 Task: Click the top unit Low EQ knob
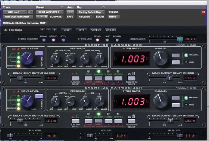tap(85, 59)
